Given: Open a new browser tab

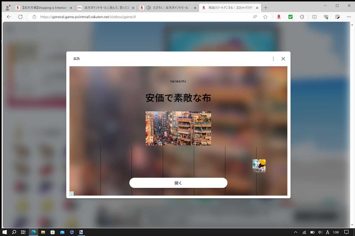Looking at the screenshot, I should pyautogui.click(x=266, y=8).
